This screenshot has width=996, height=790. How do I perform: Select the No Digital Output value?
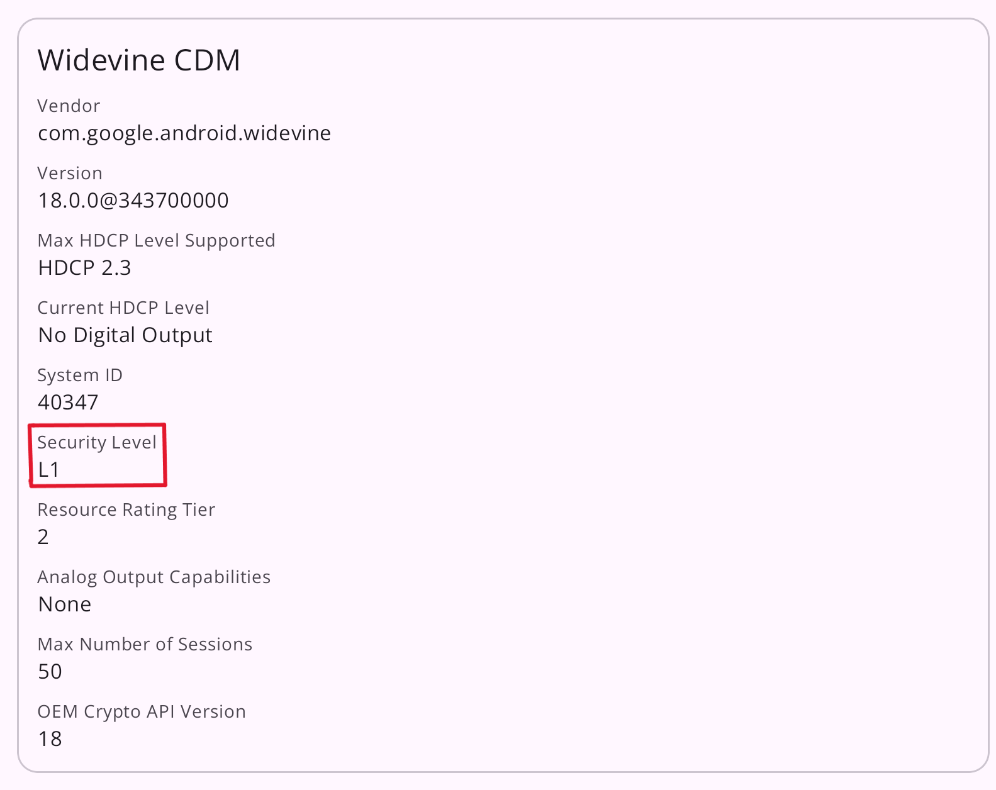coord(125,335)
